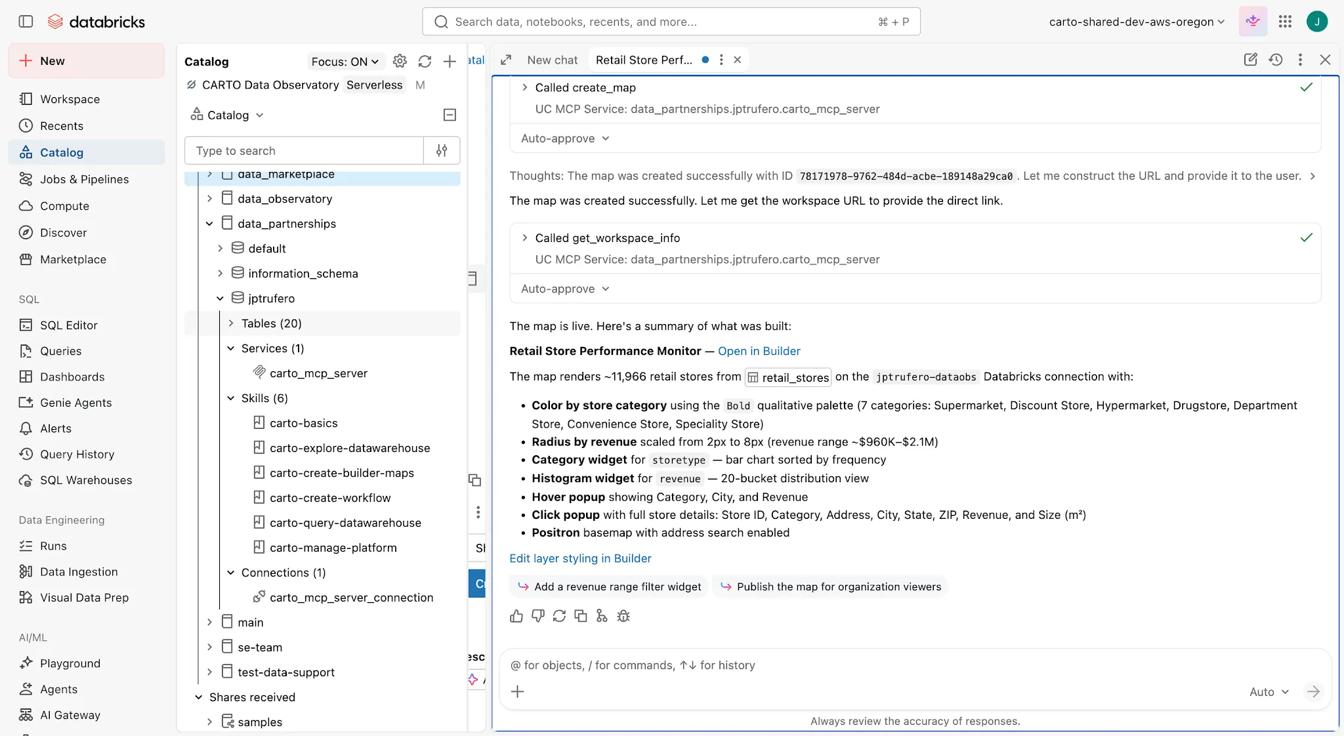Add an attachment with plus in chat input
Image resolution: width=1344 pixels, height=736 pixels.
518,691
